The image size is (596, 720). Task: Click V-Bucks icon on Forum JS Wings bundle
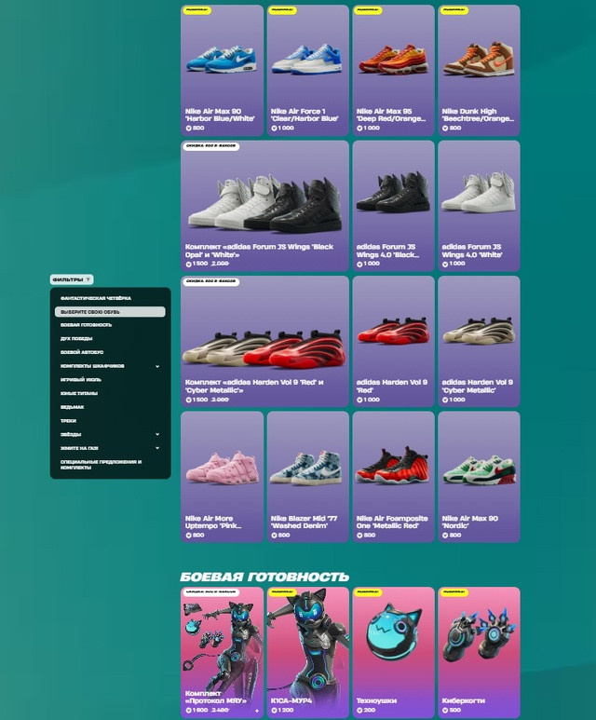188,264
